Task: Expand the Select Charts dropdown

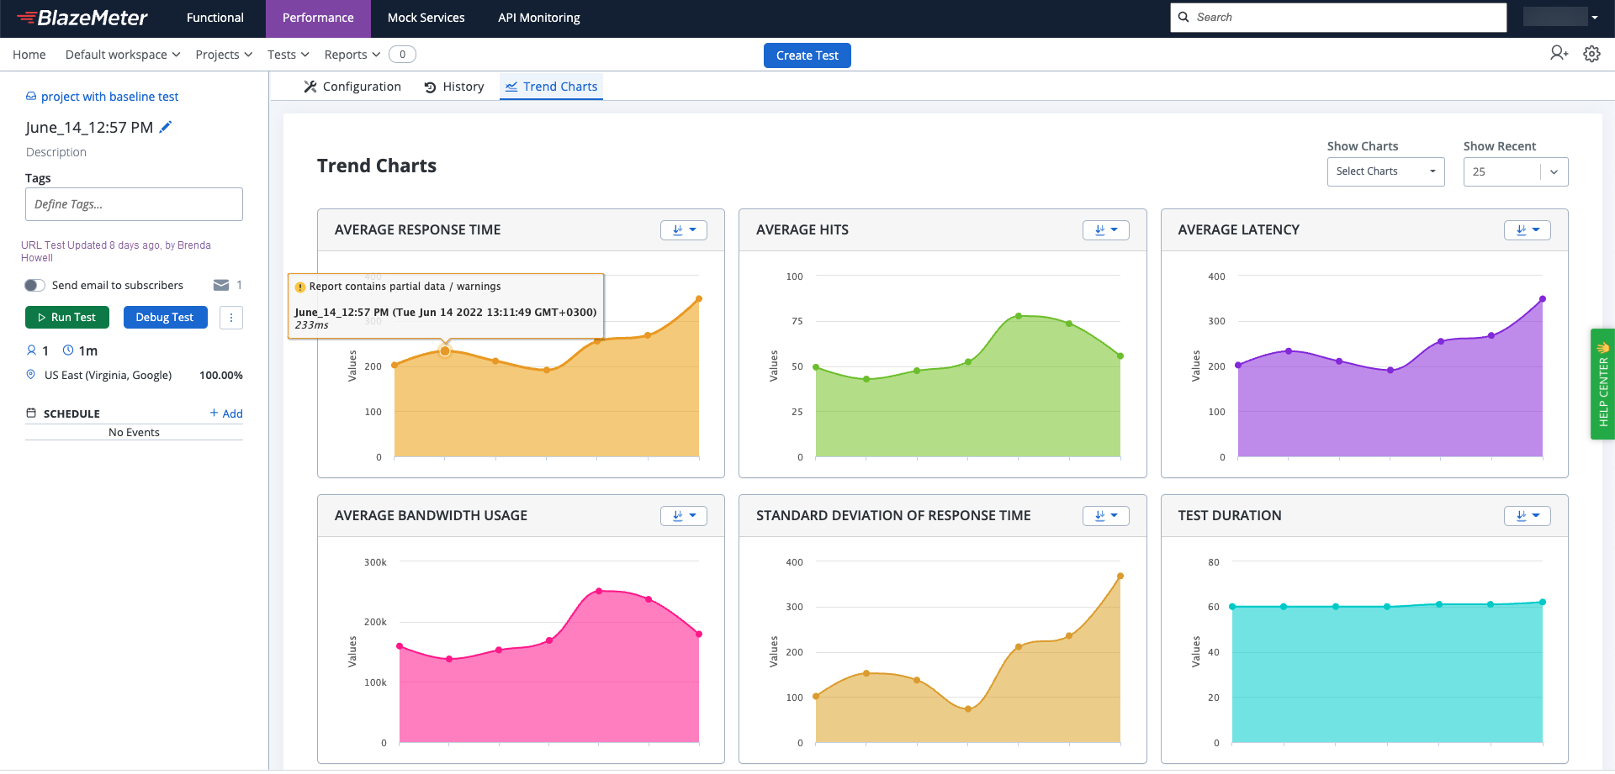Action: (1385, 171)
